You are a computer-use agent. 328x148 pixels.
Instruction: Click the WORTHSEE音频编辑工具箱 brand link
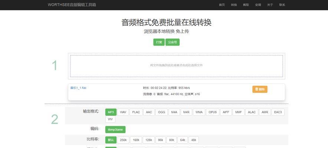tap(72, 5)
